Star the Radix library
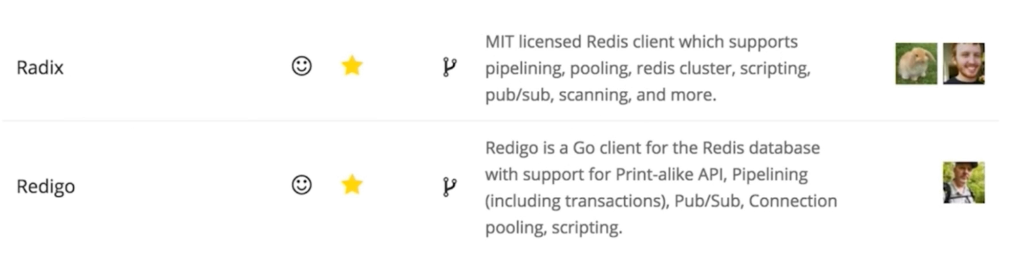 (x=351, y=65)
